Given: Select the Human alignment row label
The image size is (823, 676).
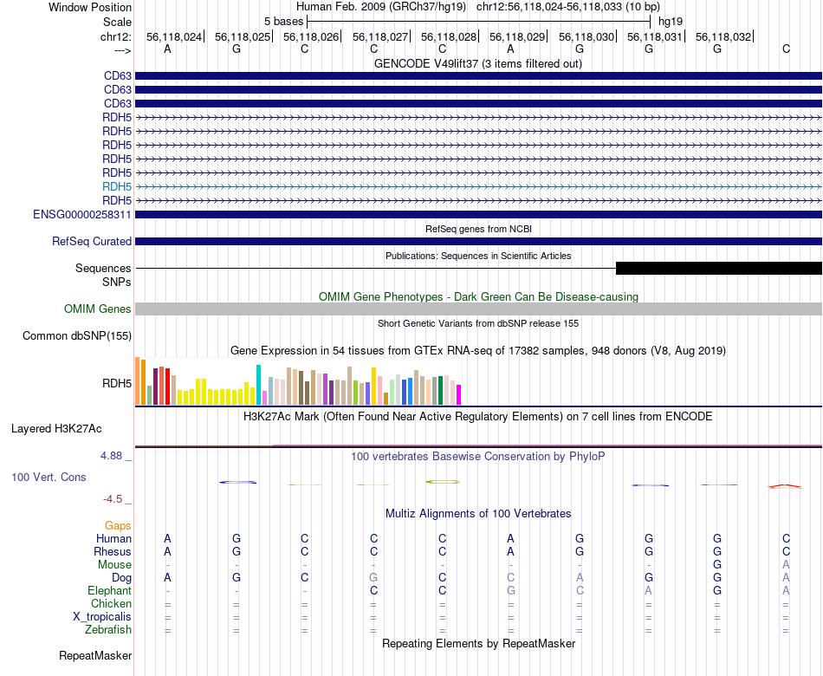Looking at the screenshot, I should click(113, 538).
